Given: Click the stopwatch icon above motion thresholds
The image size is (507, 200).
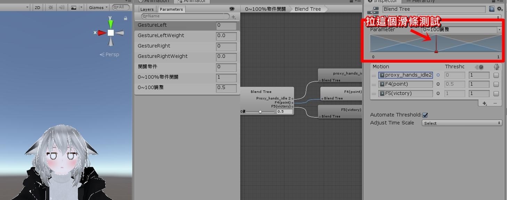Looking at the screenshot, I should tap(481, 67).
